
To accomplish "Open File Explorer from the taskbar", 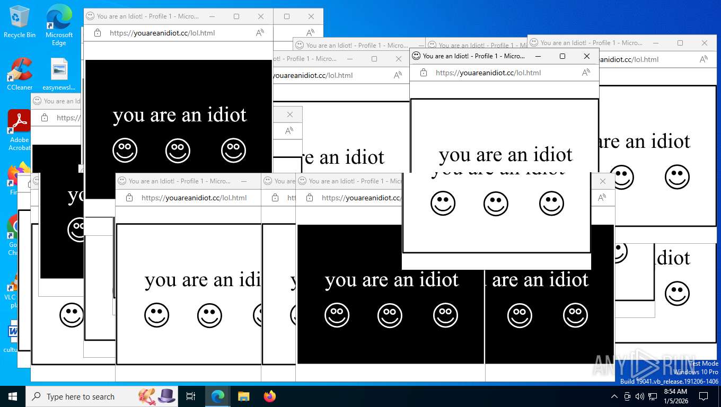I will point(244,396).
